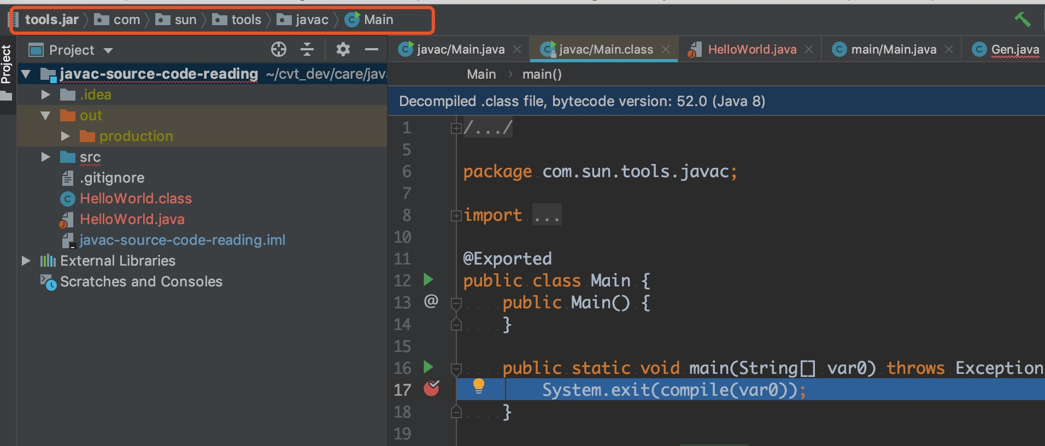
Task: Switch to main/Main.java tab
Action: coord(893,50)
